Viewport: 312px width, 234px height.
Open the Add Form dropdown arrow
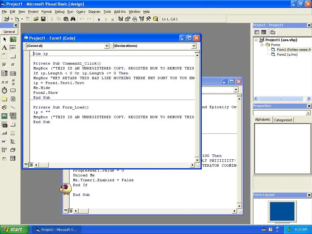(22, 19)
